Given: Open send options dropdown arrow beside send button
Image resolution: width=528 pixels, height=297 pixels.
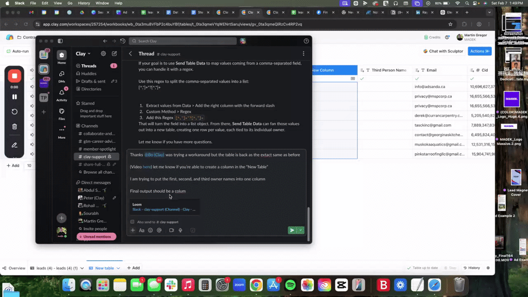Looking at the screenshot, I should pos(301,230).
